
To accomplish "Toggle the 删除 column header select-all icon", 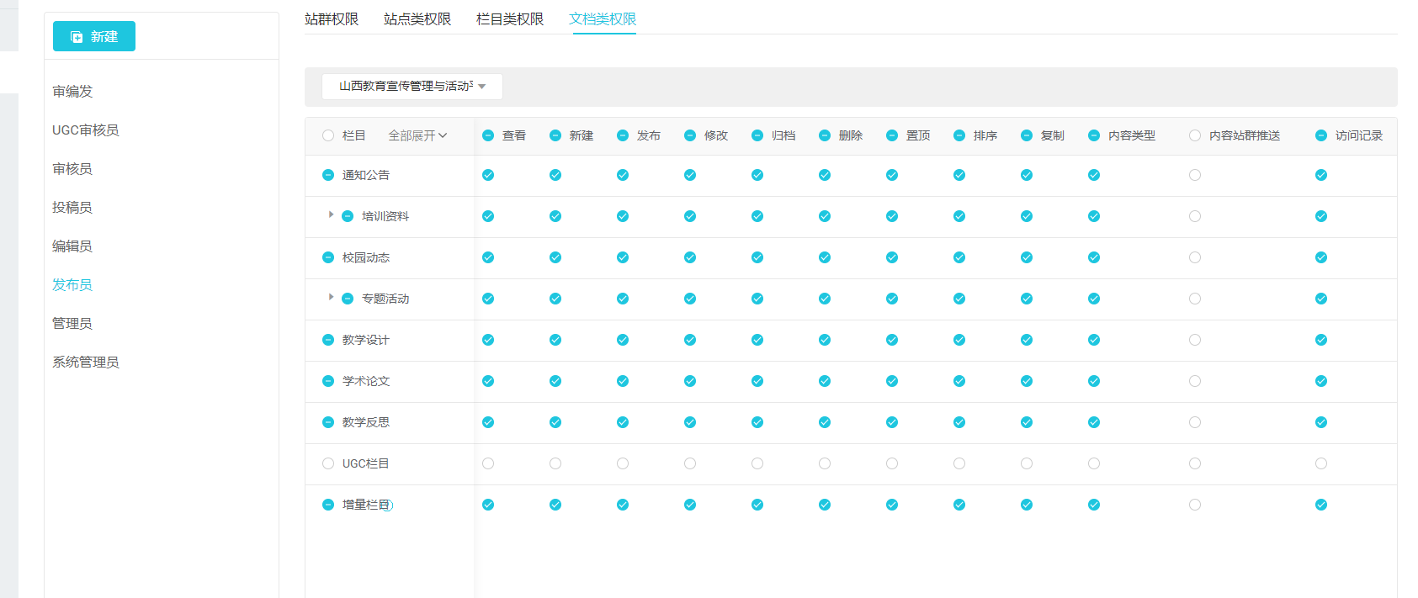I will (825, 135).
